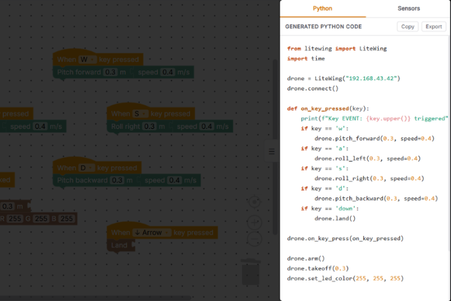Screen dimensions: 451x301
Task: Edit Pitch backward distance 0.3 field
Action: [117, 181]
